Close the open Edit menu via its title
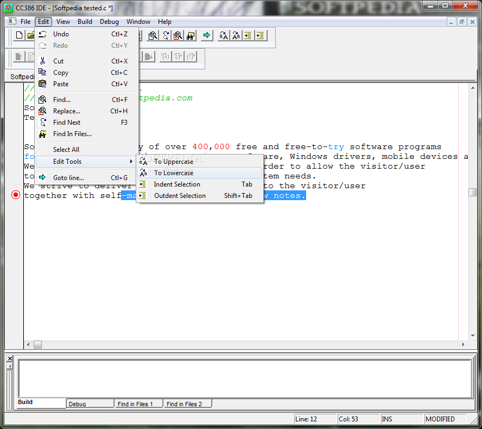The height and width of the screenshot is (429, 482). click(43, 22)
